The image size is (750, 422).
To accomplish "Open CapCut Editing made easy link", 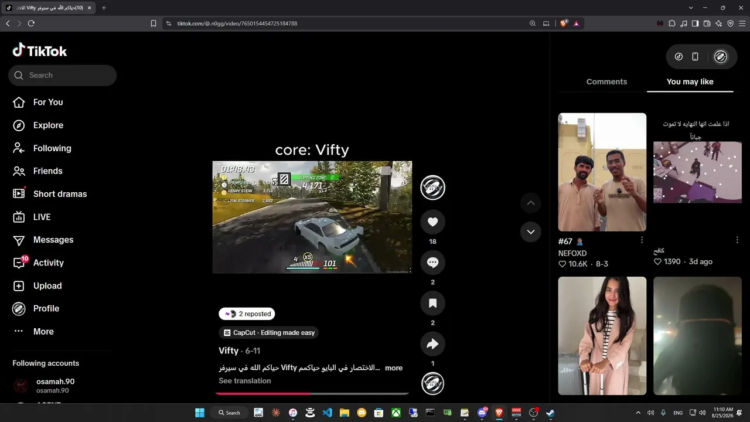I will coord(269,333).
